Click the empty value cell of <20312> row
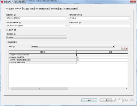Viewport: 137px width, 106px height. pos(102,63)
